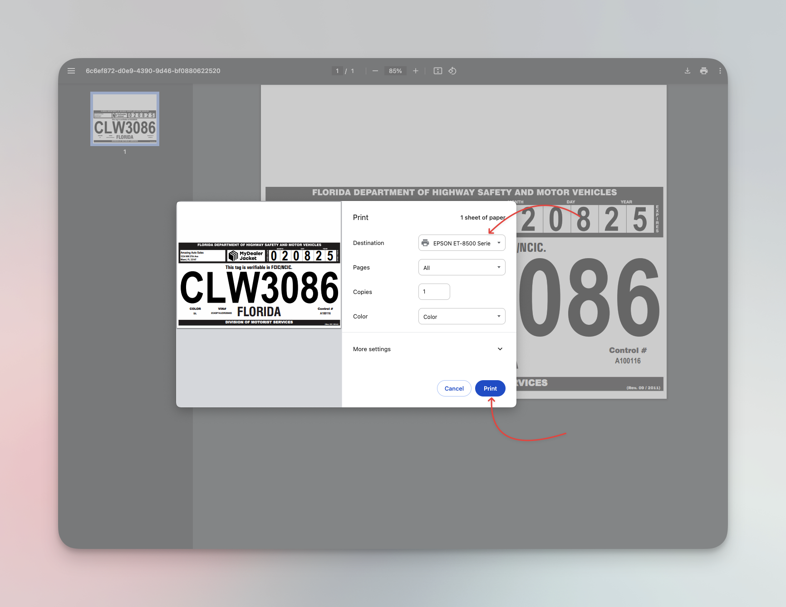Zoom out of the document
The width and height of the screenshot is (786, 607).
pyautogui.click(x=375, y=71)
